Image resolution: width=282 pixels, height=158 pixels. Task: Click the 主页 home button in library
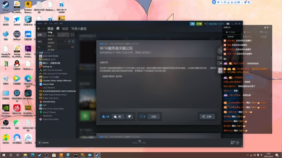tap(42, 35)
